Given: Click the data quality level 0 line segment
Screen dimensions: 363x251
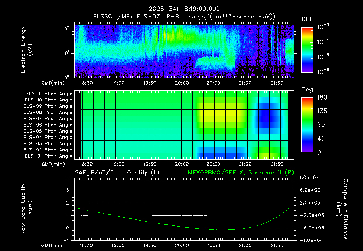Looking at the screenshot, I should pos(247,228).
